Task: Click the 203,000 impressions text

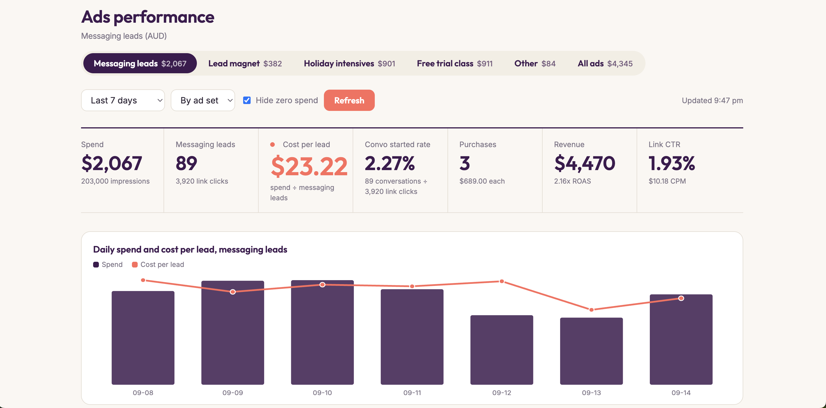Action: tap(116, 181)
